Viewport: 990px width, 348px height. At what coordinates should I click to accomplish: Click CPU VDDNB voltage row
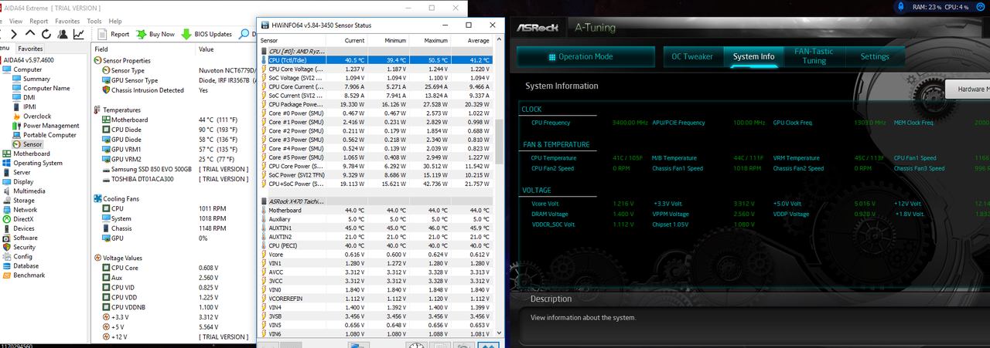174,307
